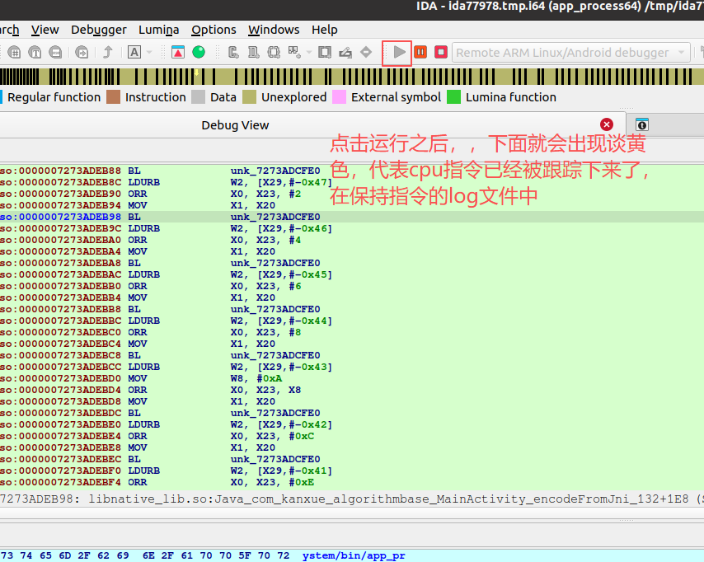Click the unk_7273ADCFE0 operand at address ADEBA8
This screenshot has width=704, height=562.
(x=275, y=263)
